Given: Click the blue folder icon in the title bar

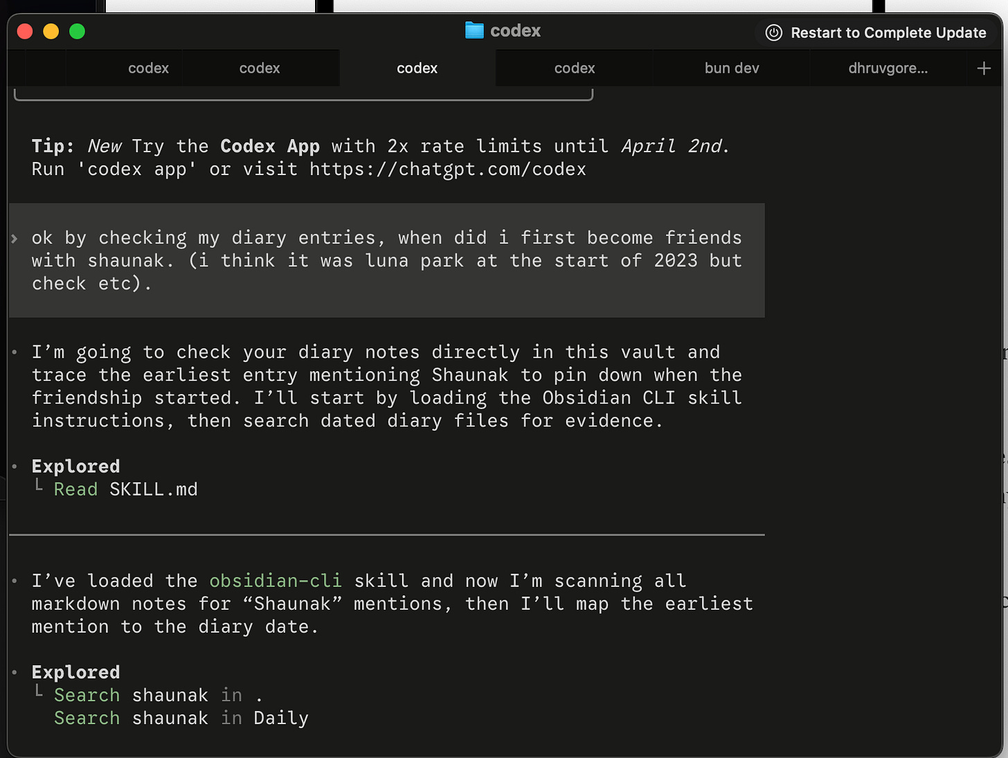Looking at the screenshot, I should coord(474,30).
